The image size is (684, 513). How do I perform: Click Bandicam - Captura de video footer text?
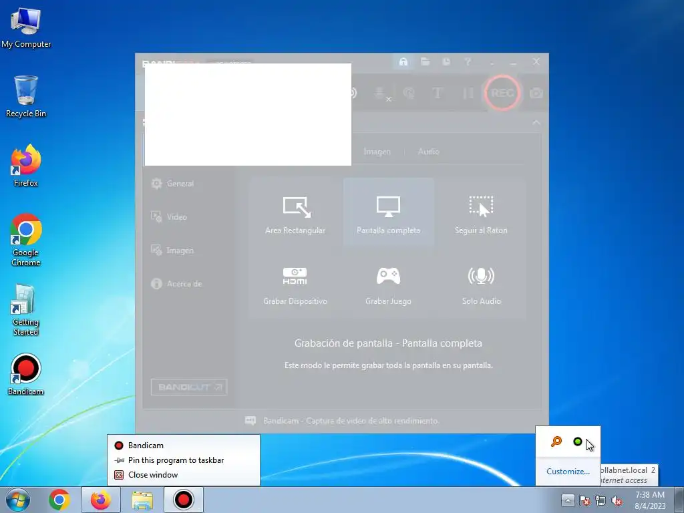(351, 421)
